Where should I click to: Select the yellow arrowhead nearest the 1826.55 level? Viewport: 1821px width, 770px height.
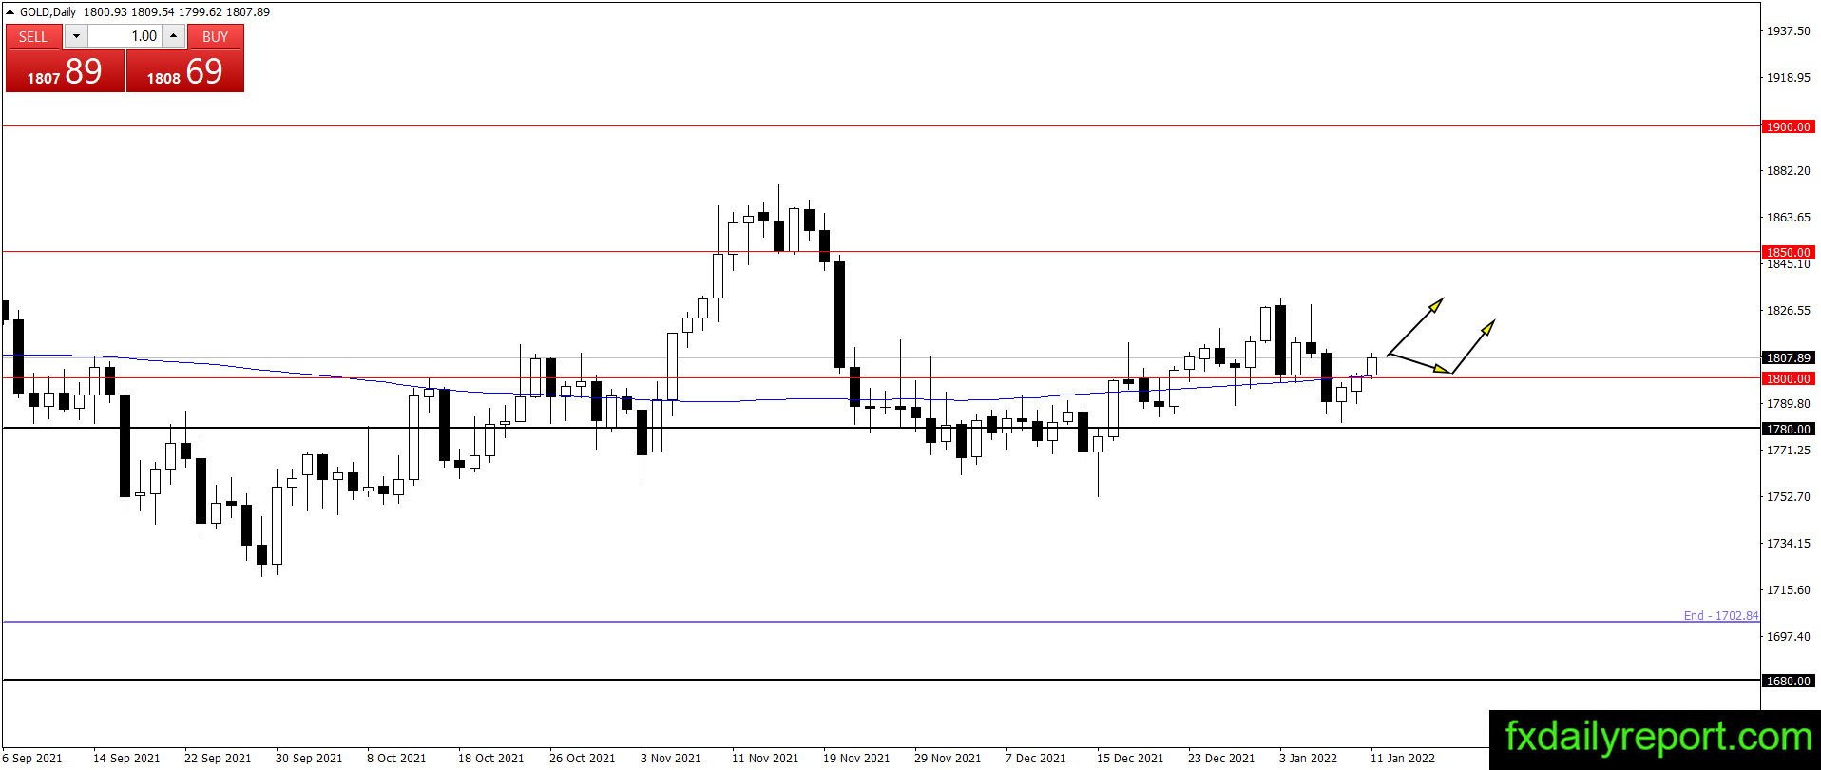click(x=1436, y=305)
